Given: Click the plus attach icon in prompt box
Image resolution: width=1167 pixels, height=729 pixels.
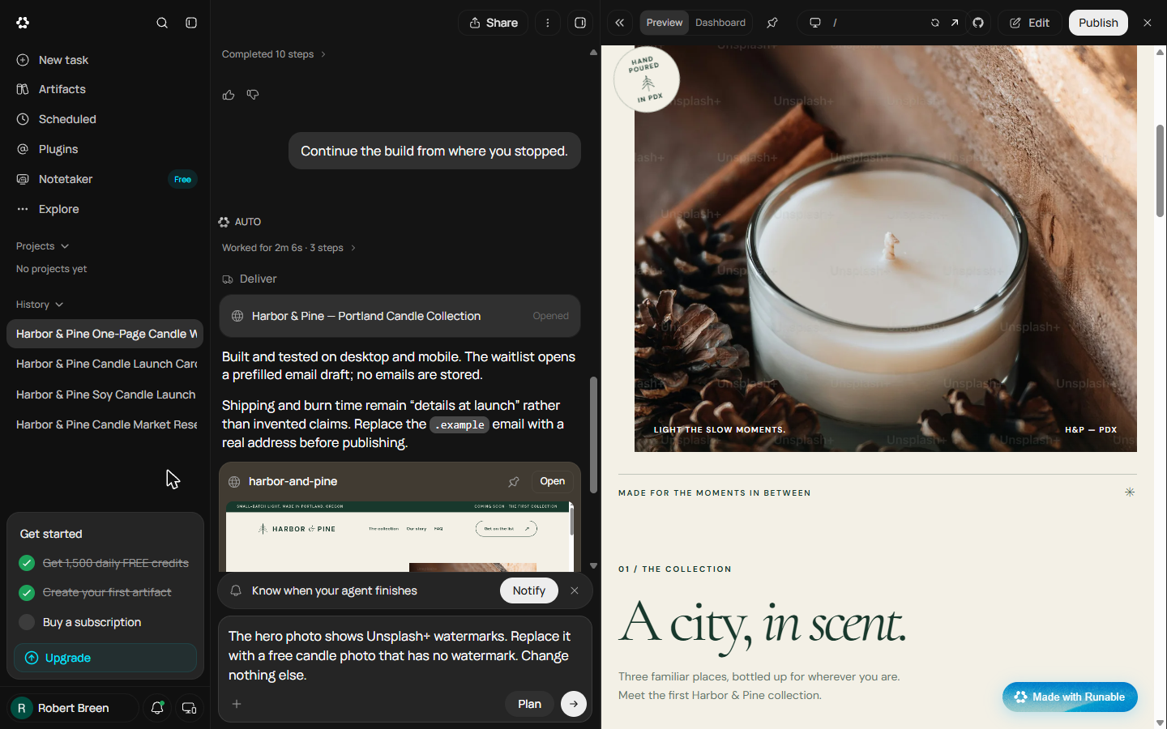Looking at the screenshot, I should pyautogui.click(x=237, y=704).
